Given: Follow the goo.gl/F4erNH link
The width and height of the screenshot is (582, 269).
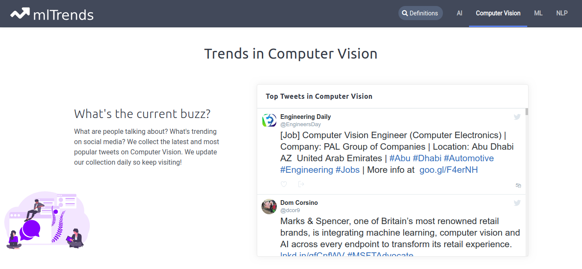Looking at the screenshot, I should point(448,170).
